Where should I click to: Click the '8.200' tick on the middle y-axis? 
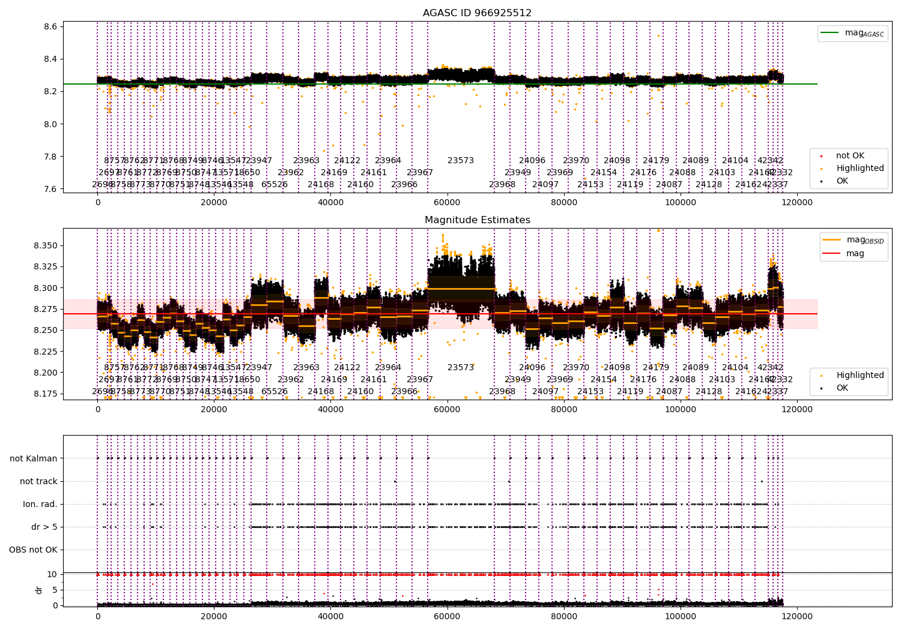point(46,373)
